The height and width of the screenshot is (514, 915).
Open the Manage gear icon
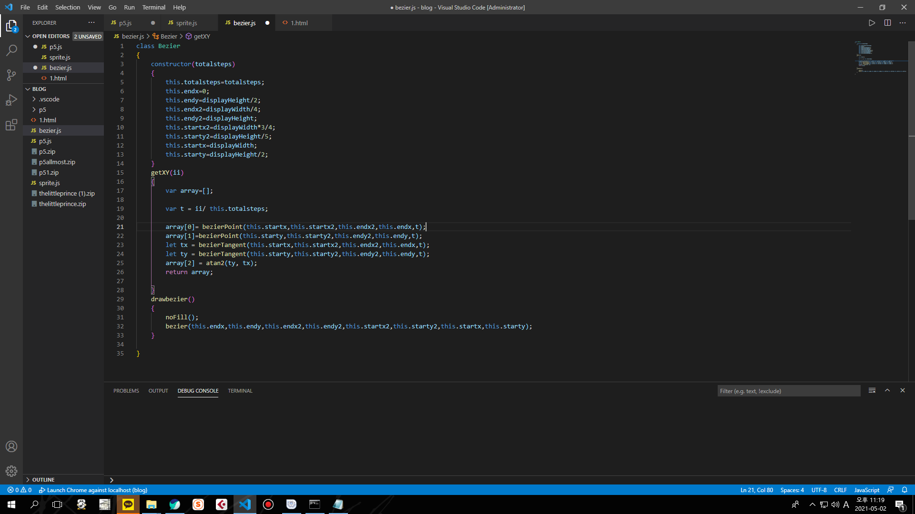11,471
